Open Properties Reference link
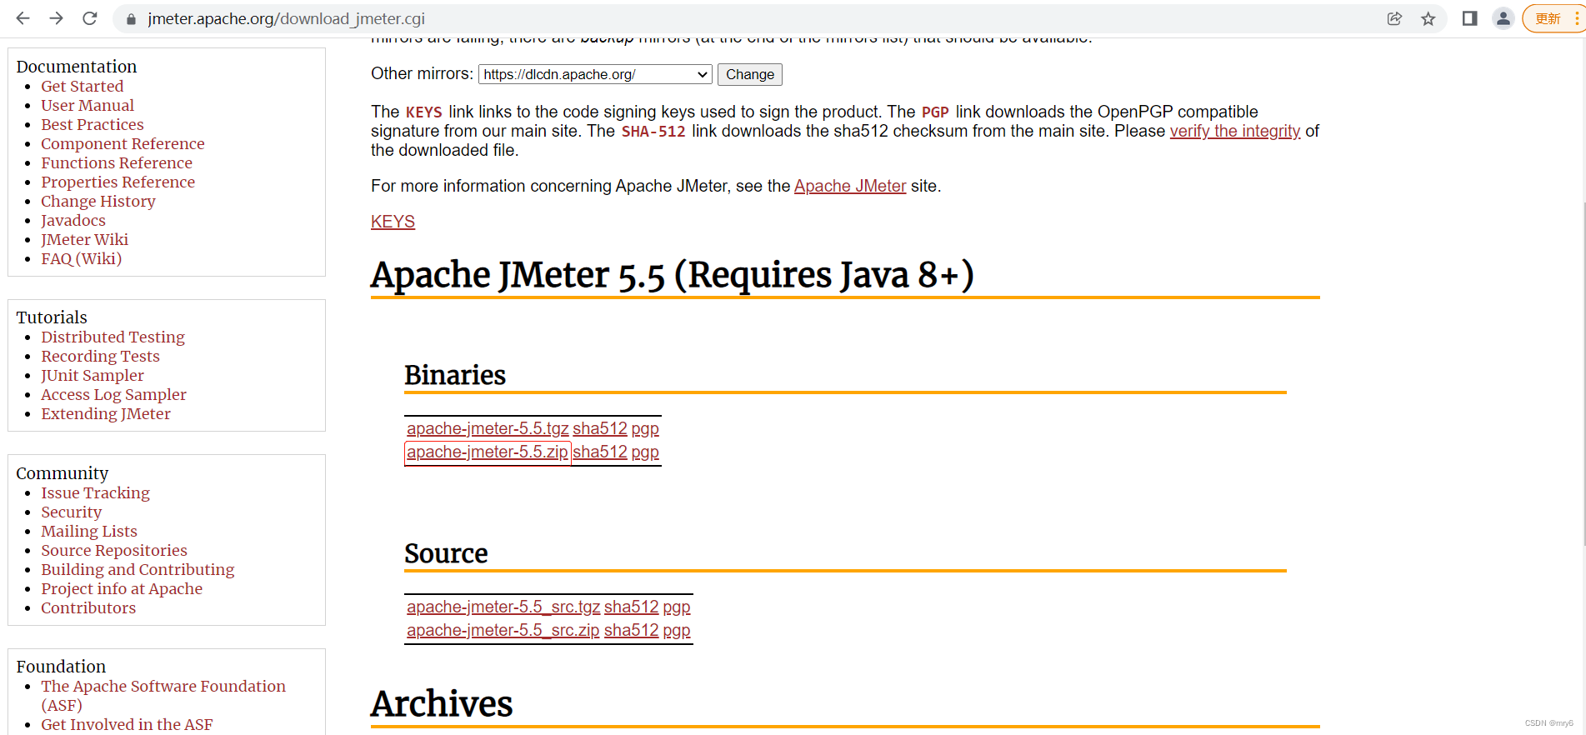This screenshot has width=1586, height=735. coord(118,182)
